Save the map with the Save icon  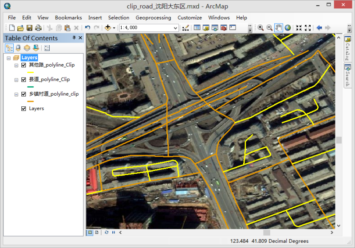point(29,28)
